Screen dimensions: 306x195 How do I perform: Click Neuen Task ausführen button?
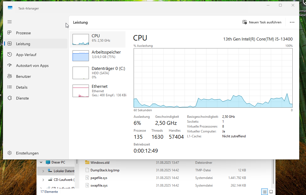(x=262, y=22)
